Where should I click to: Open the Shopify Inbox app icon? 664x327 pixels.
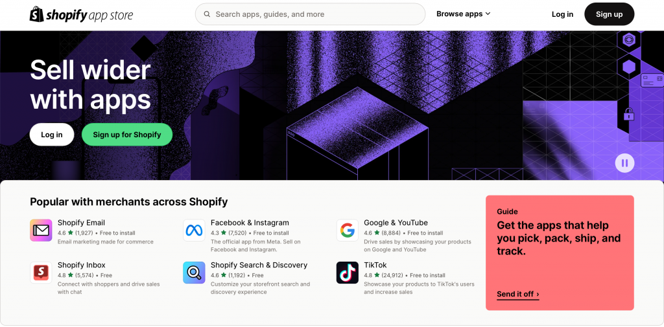tap(41, 273)
